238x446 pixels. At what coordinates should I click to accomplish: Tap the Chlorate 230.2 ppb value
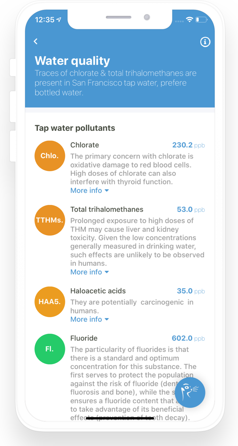coord(188,145)
